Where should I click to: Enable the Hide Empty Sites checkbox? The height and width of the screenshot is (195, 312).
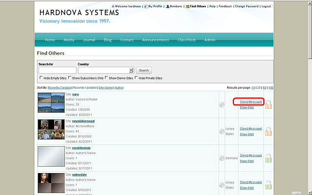40,78
